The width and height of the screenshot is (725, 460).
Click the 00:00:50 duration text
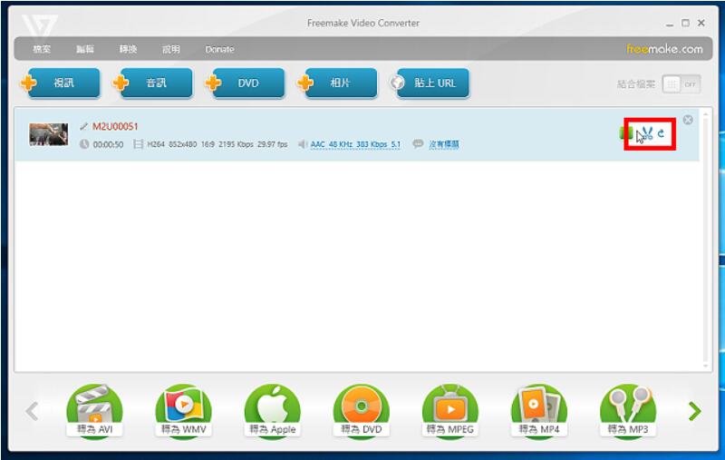[108, 144]
